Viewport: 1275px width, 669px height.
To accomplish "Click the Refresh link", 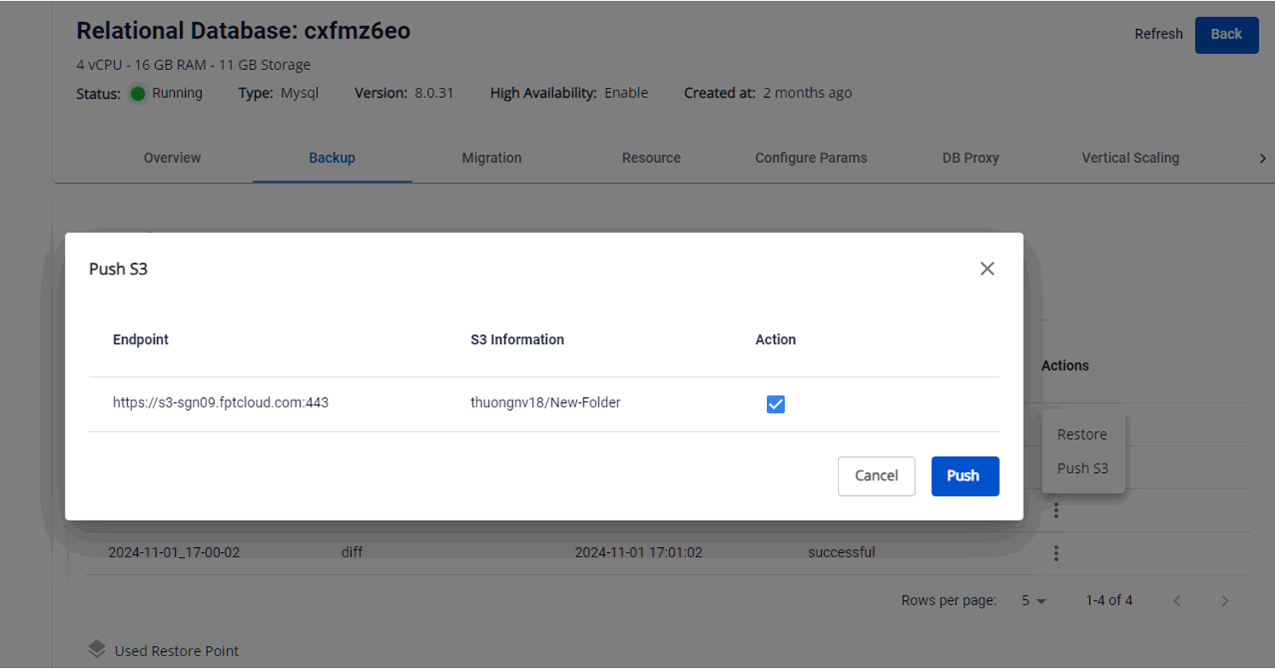I will [x=1158, y=34].
